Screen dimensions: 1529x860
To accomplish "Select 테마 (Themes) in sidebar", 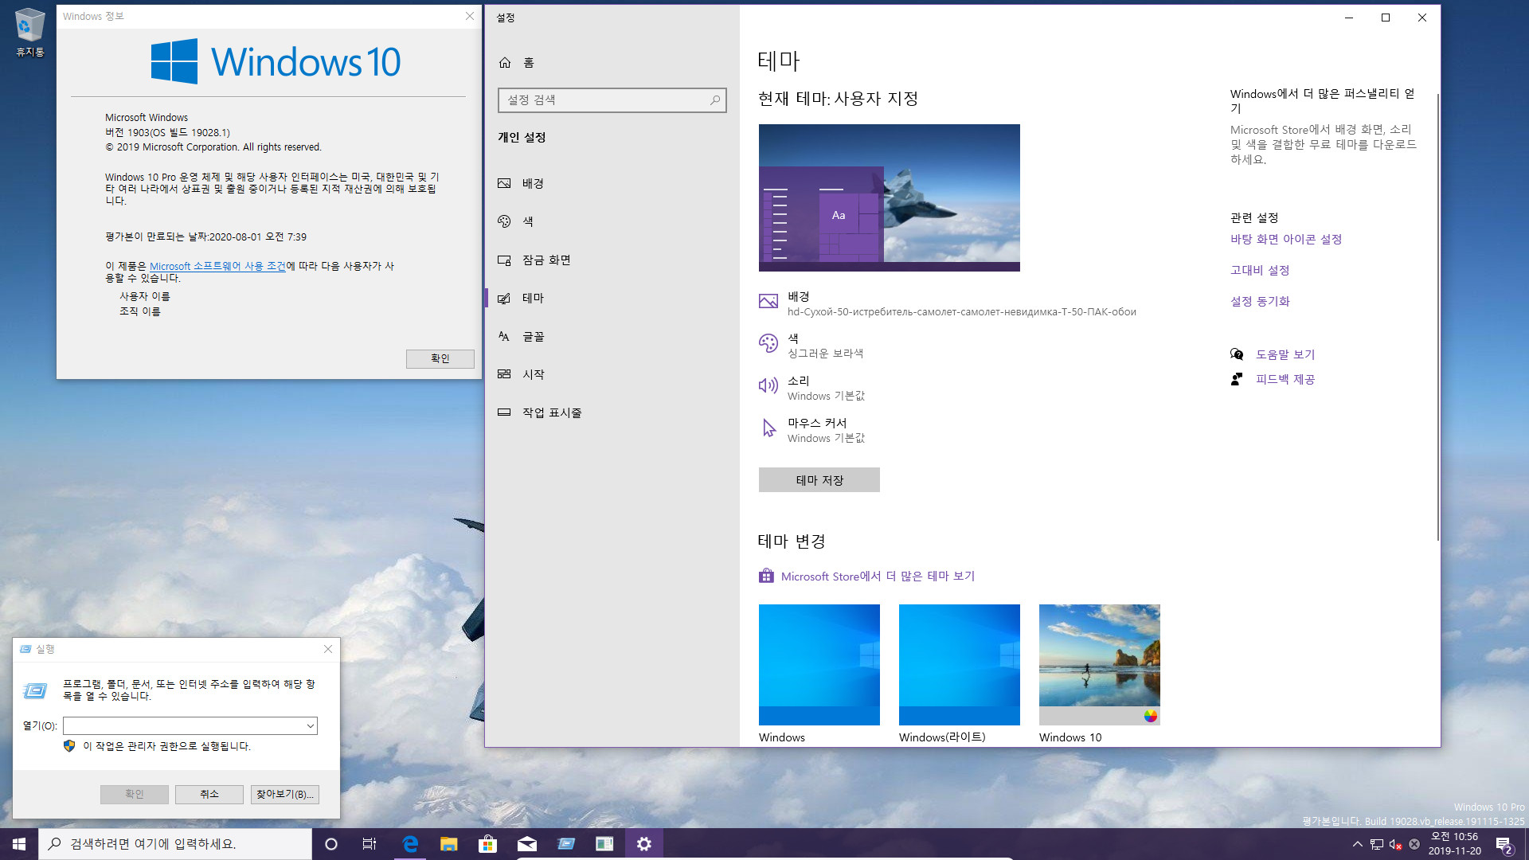I will point(612,299).
